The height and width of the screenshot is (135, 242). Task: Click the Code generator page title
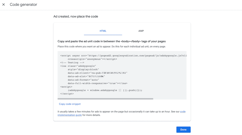pos(24,5)
